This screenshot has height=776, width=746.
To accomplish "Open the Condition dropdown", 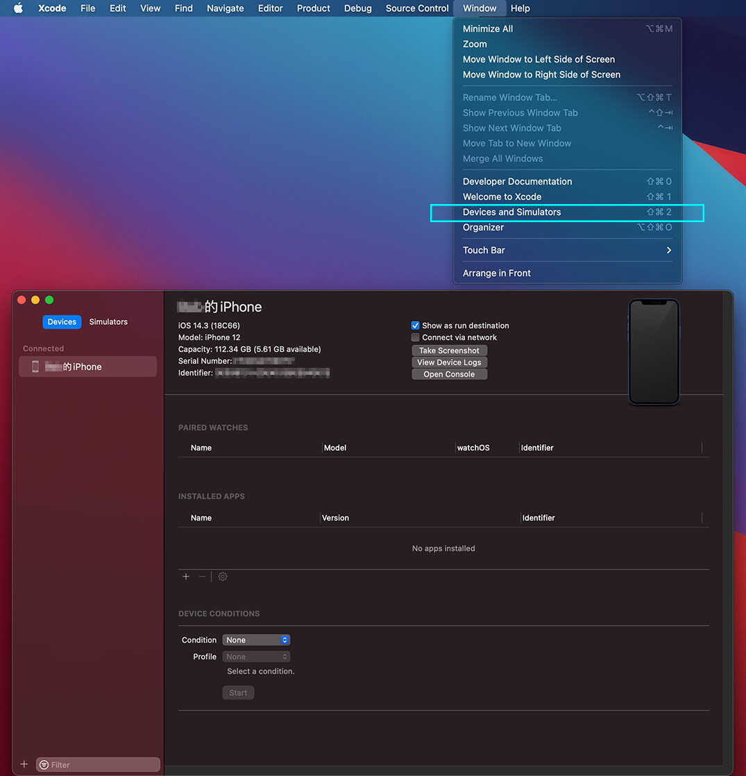I will 256,640.
